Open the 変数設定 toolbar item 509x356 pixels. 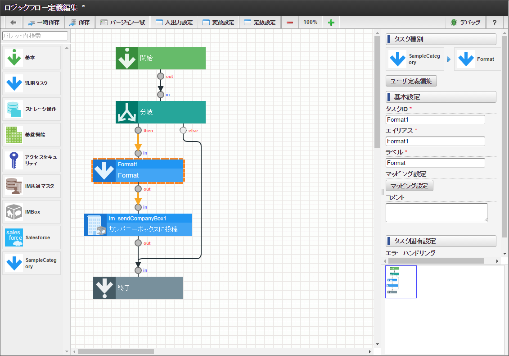pos(218,22)
